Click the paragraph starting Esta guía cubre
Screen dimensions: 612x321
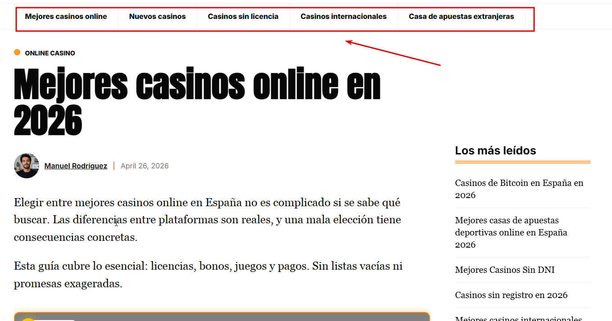tap(208, 275)
